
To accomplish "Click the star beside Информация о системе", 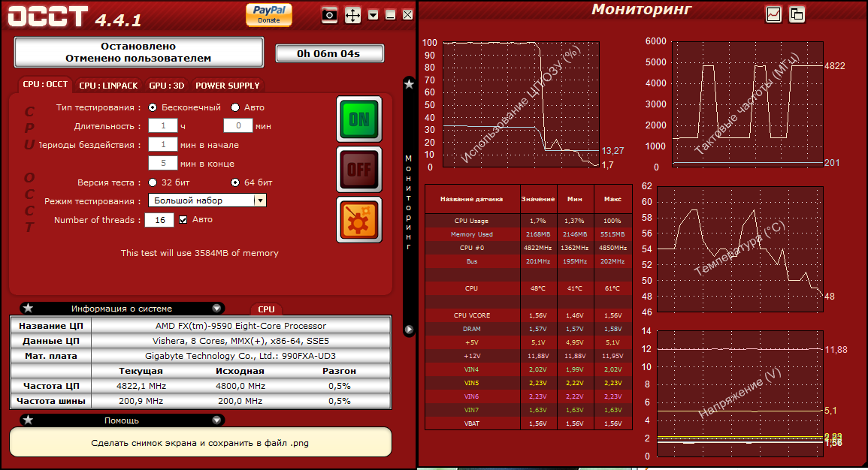I will point(29,308).
